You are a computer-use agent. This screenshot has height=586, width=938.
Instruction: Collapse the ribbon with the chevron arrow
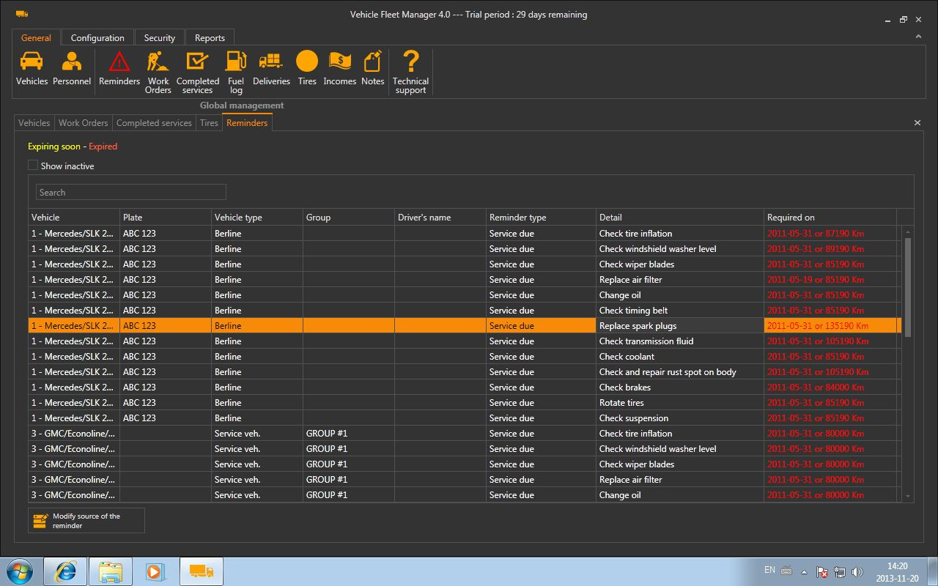click(919, 37)
